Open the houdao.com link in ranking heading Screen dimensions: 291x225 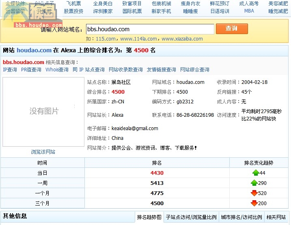[34, 50]
